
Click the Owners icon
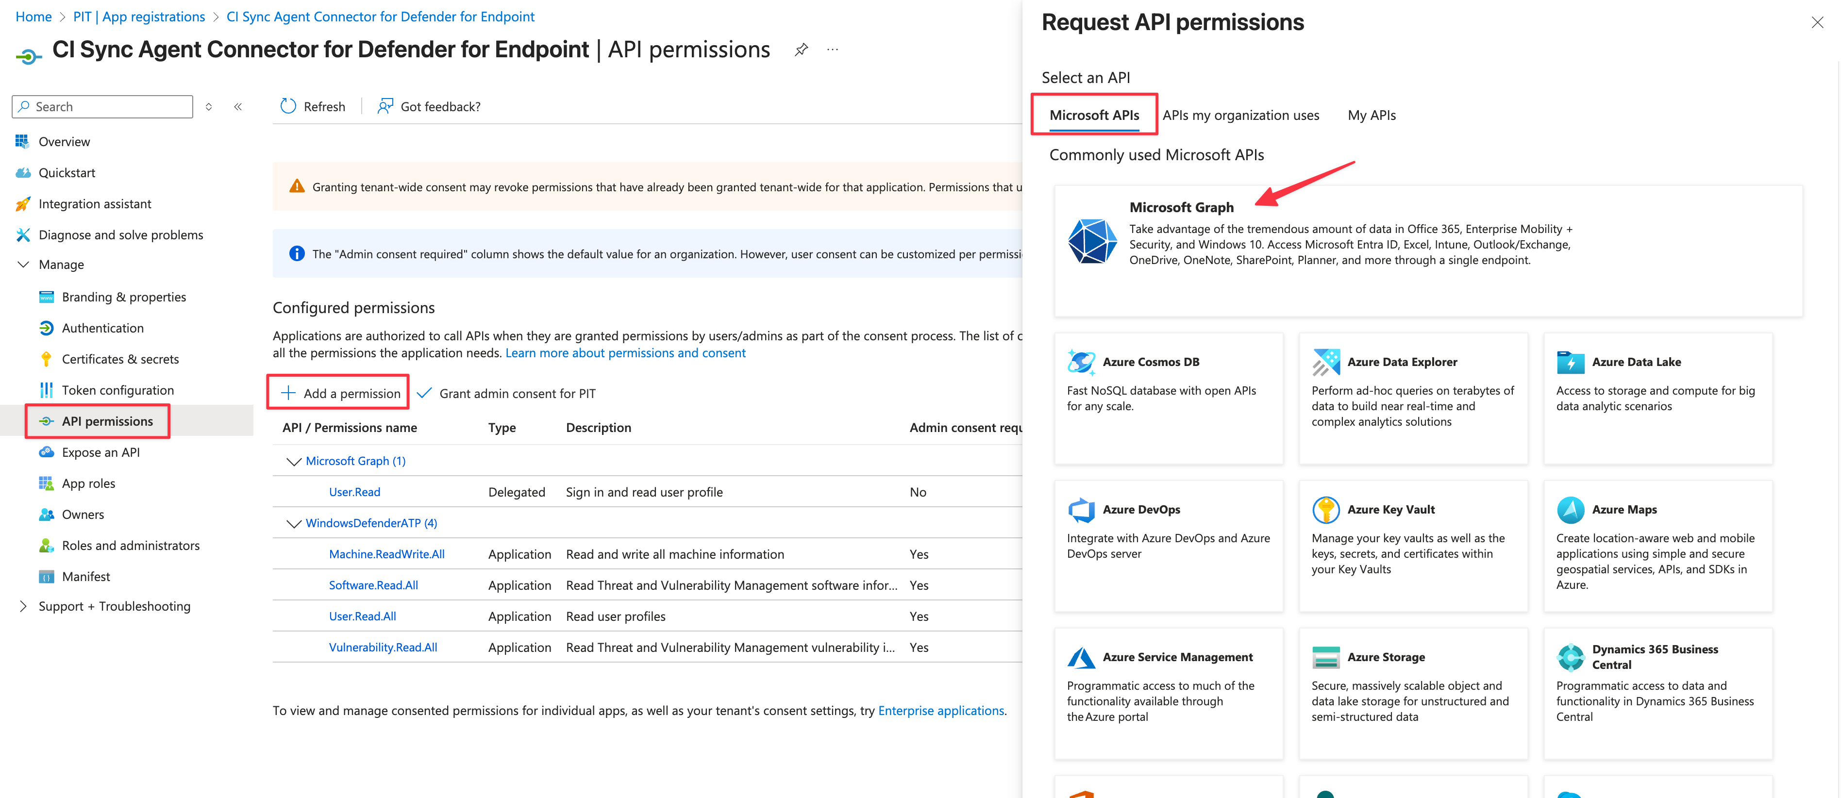pyautogui.click(x=47, y=515)
